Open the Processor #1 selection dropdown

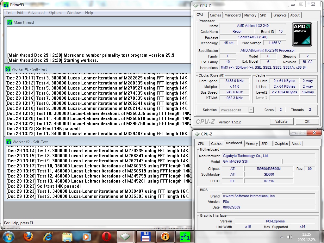click(x=237, y=110)
